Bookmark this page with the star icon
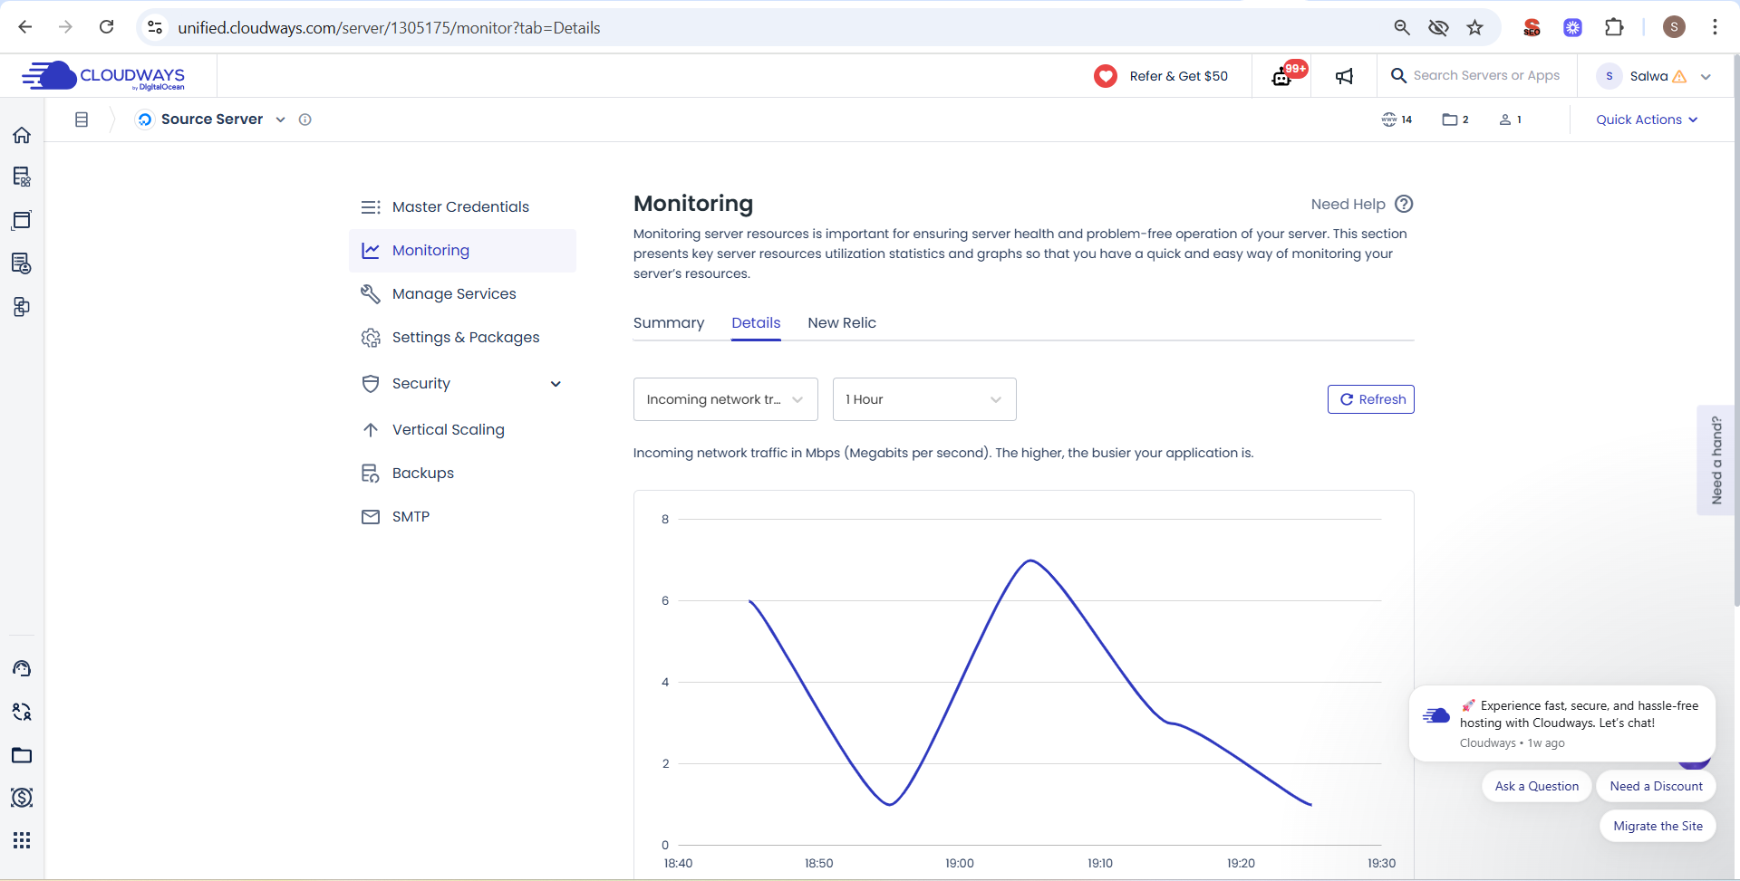The image size is (1740, 881). (1475, 27)
